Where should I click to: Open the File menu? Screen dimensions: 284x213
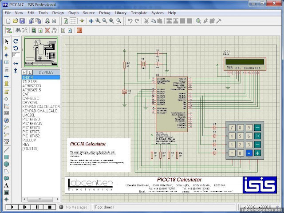click(x=8, y=13)
